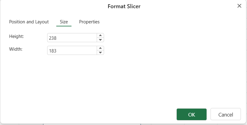Image resolution: width=247 pixels, height=125 pixels.
Task: Close the Format Slicer dialog with X
Action: (239, 6)
